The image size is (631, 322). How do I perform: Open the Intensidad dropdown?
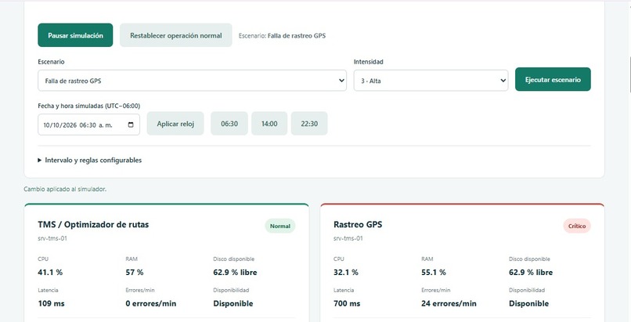pyautogui.click(x=431, y=81)
